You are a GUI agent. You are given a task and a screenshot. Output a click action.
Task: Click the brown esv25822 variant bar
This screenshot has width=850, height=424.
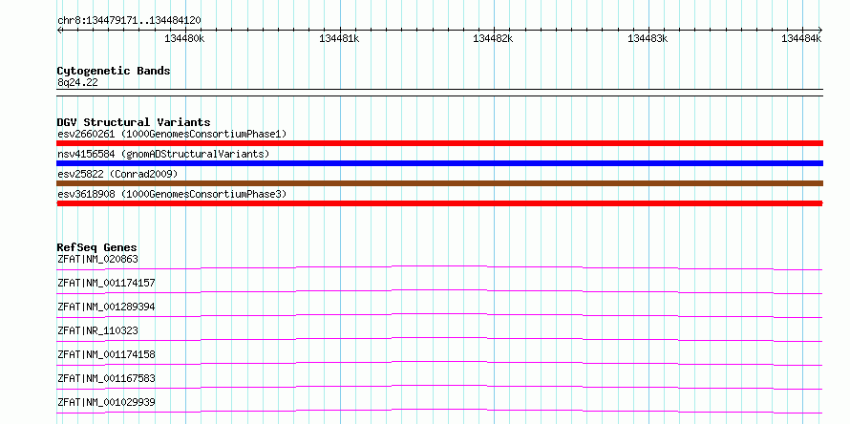click(x=439, y=183)
